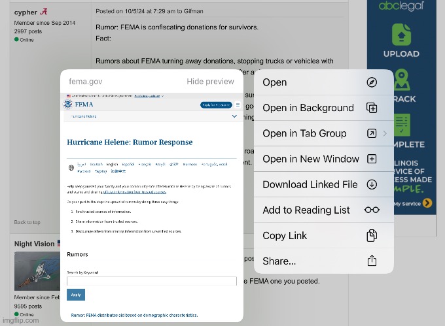This screenshot has width=445, height=326.
Task: Click the Download Linked File arrow icon
Action: pyautogui.click(x=372, y=184)
